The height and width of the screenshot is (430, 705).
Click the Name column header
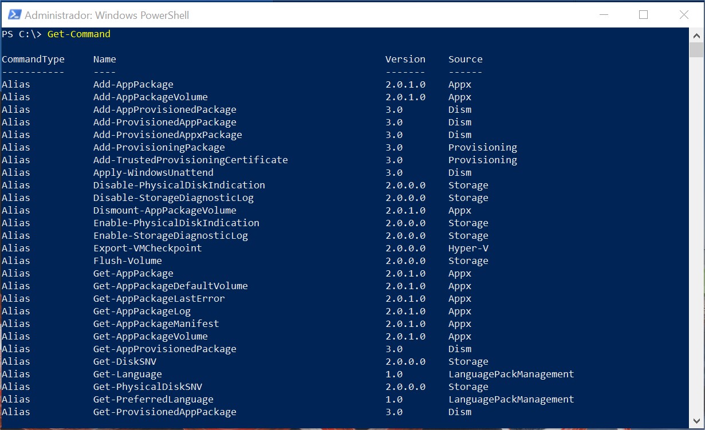pos(105,60)
